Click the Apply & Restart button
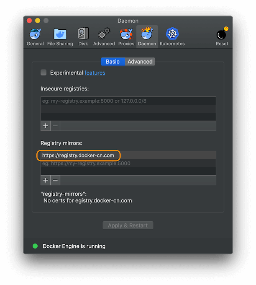The height and width of the screenshot is (285, 256). [128, 225]
